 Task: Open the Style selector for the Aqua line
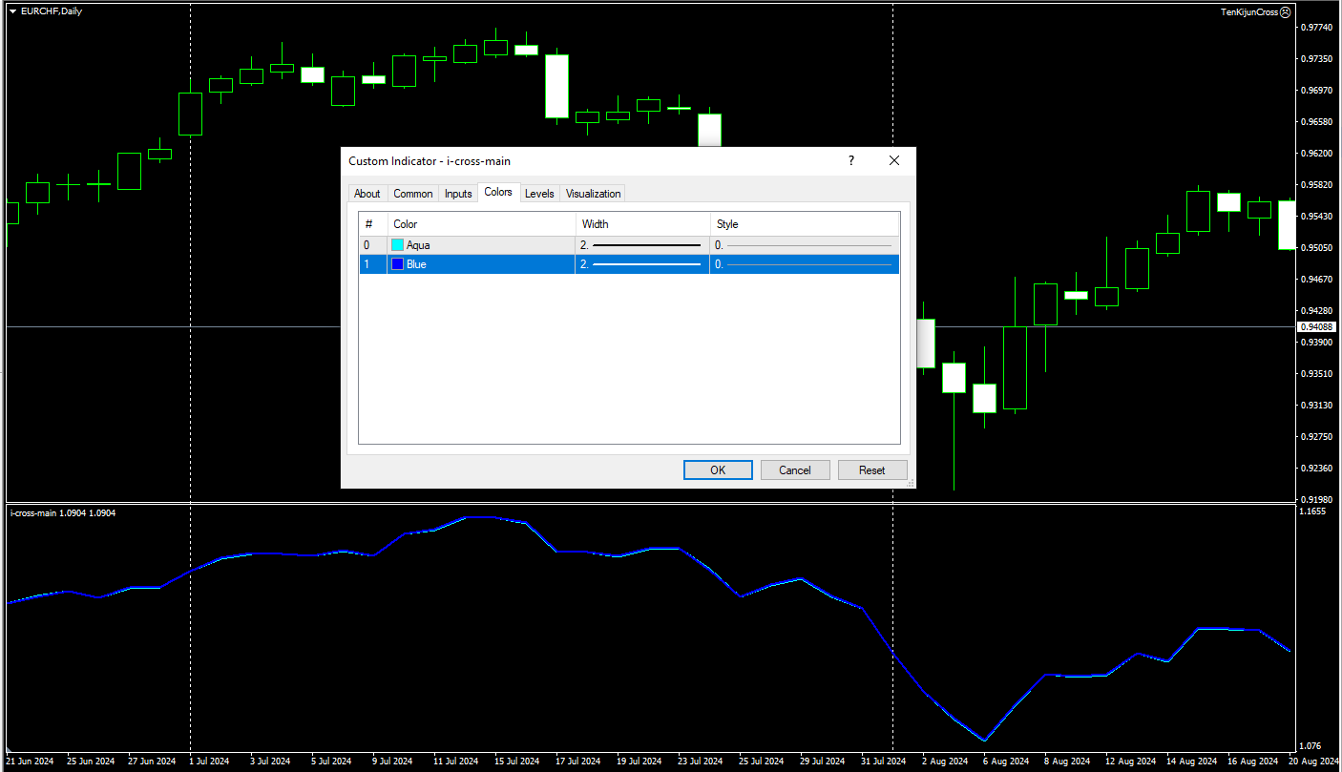coord(804,245)
